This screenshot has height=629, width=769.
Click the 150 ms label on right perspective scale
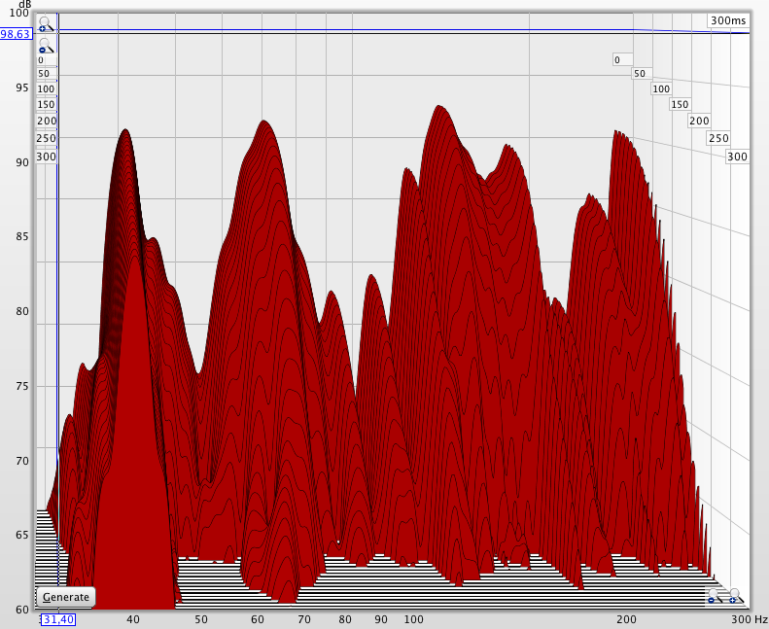pos(680,104)
